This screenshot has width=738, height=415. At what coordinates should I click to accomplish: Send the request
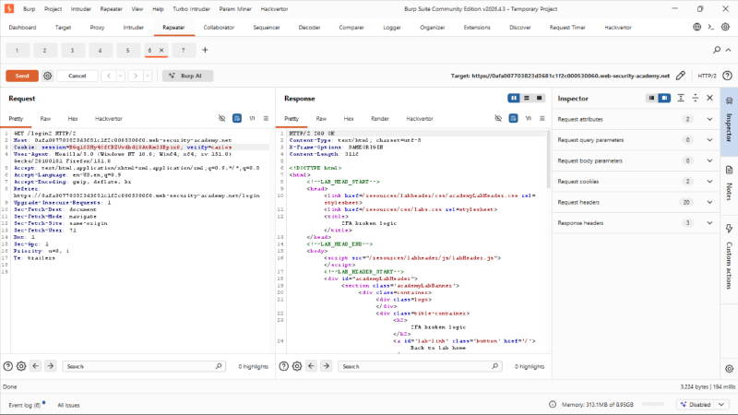coord(22,76)
